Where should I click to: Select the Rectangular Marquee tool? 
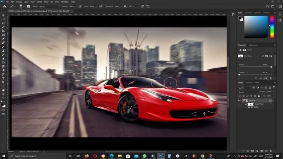3,19
